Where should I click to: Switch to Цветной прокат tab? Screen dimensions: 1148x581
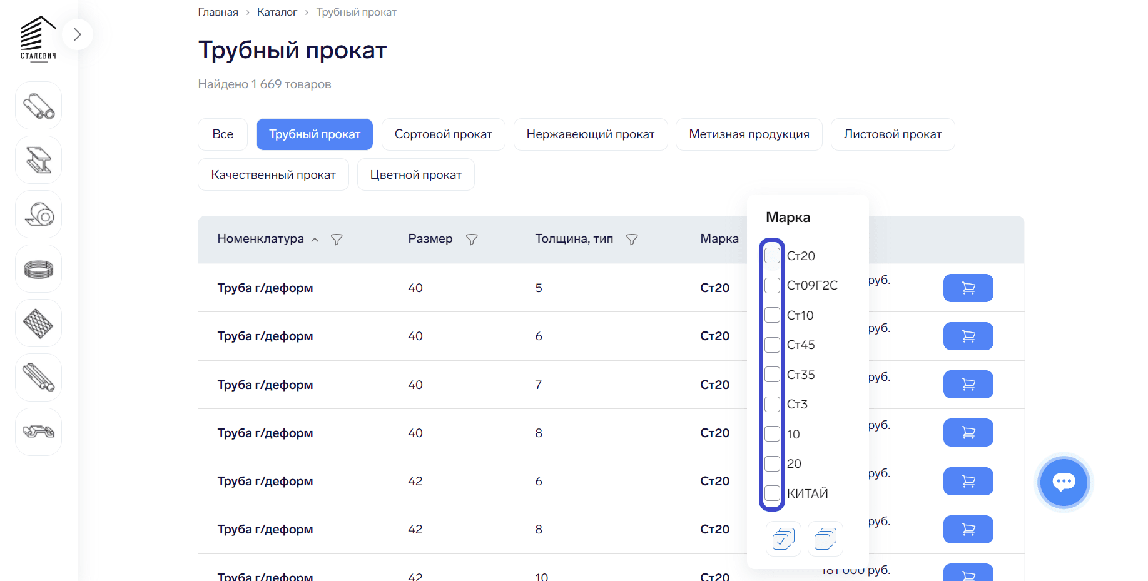pyautogui.click(x=416, y=175)
